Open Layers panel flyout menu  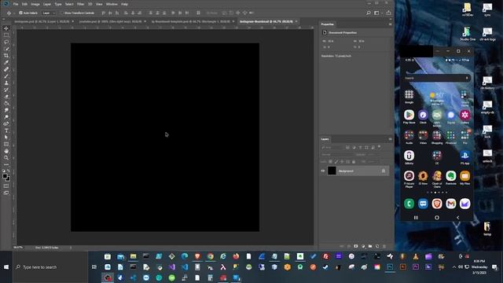(x=390, y=139)
